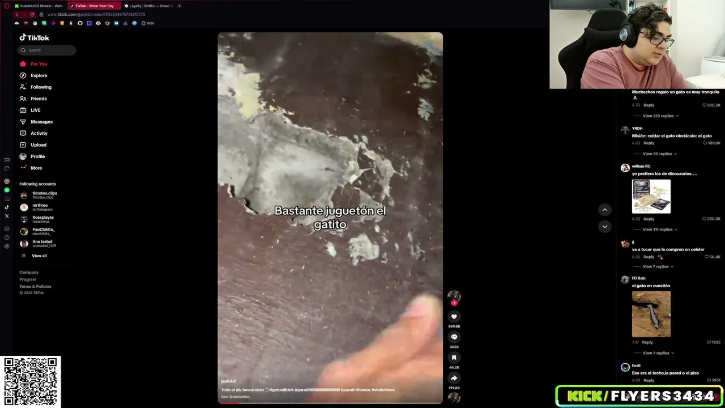Expand View 7 replies under celular comment
The height and width of the screenshot is (408, 725).
658,266
